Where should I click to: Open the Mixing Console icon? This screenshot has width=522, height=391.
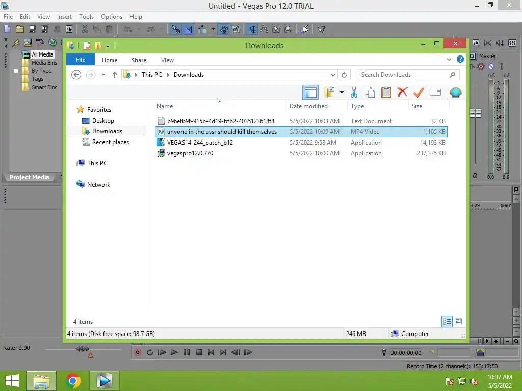pos(512,43)
